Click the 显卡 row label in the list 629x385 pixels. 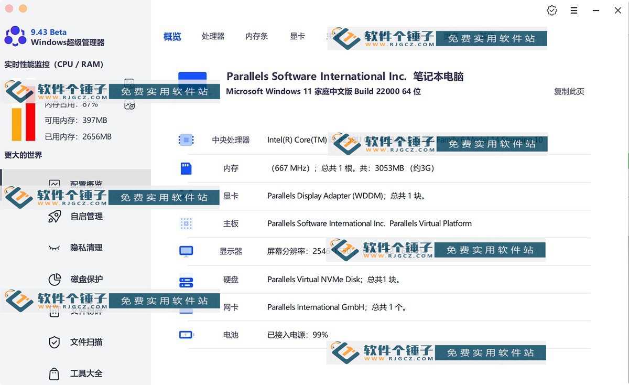point(231,196)
